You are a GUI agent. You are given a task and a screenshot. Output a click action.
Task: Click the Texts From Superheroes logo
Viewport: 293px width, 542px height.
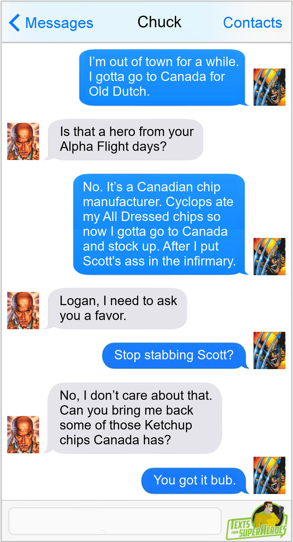point(257,521)
